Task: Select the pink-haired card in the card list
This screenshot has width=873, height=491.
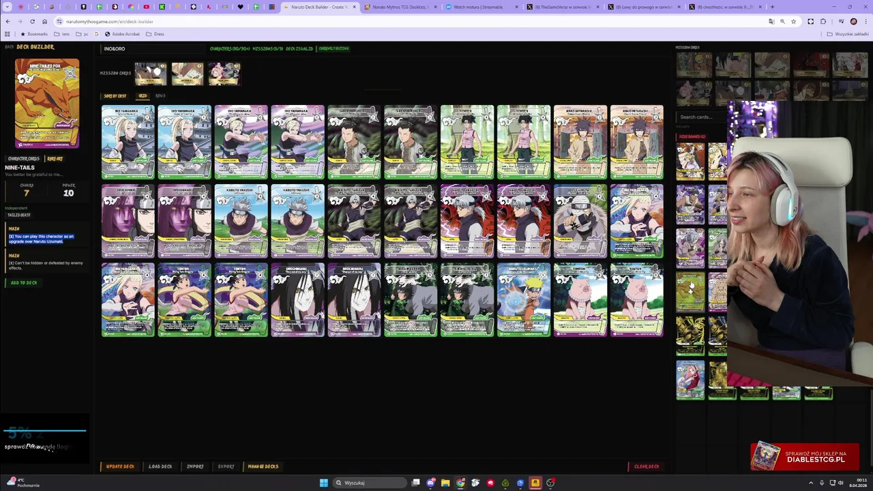Action: click(x=690, y=380)
